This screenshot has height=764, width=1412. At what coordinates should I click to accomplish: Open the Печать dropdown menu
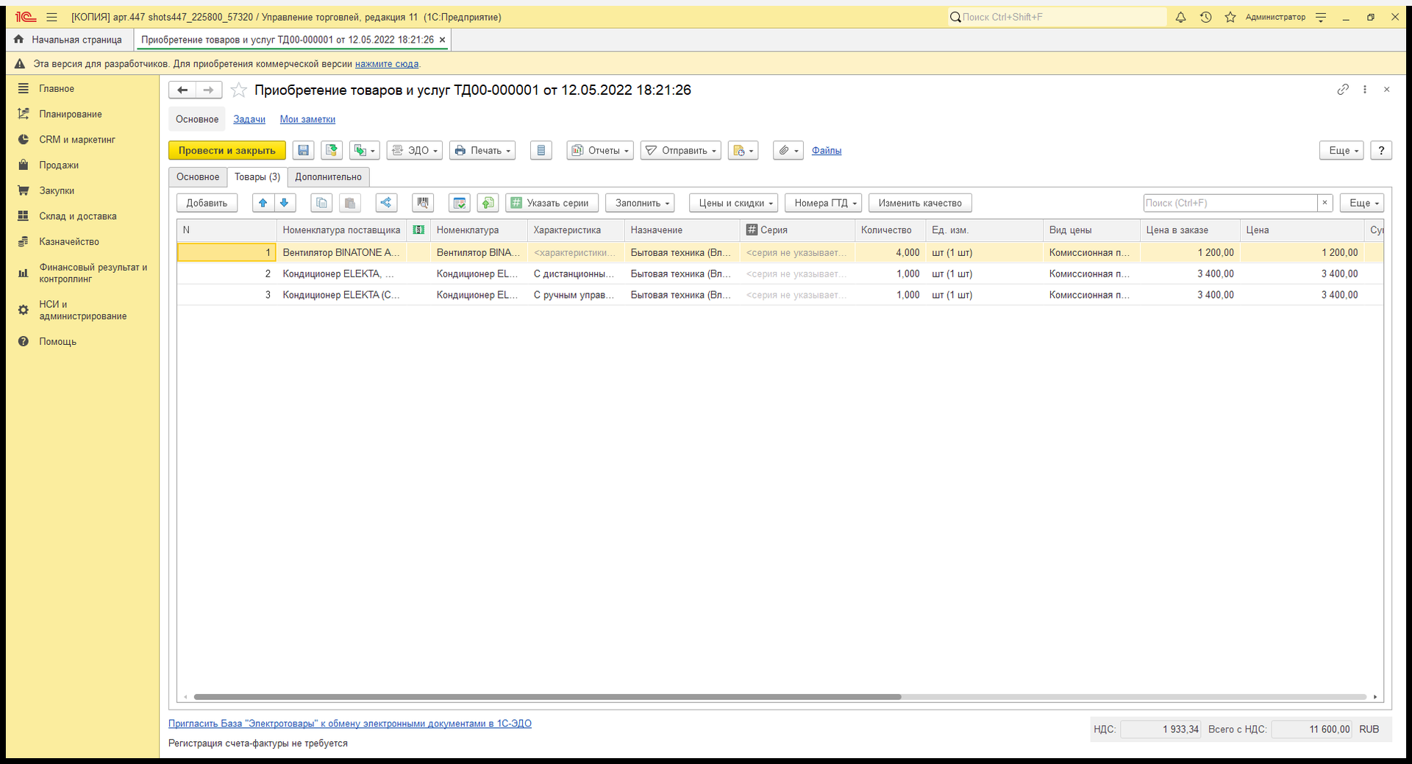click(482, 151)
